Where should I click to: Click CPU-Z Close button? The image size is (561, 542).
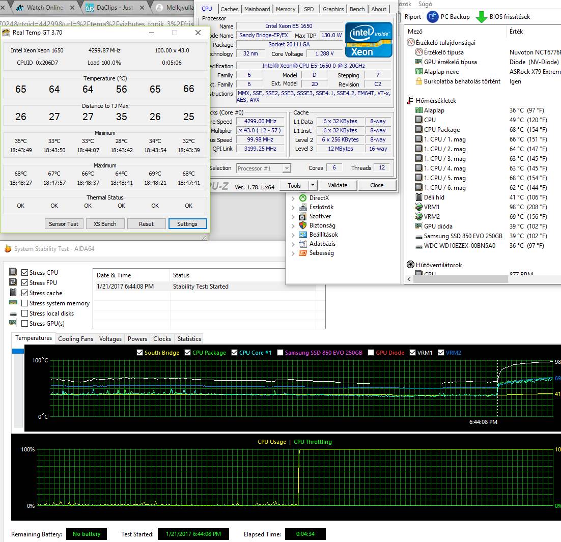point(377,185)
